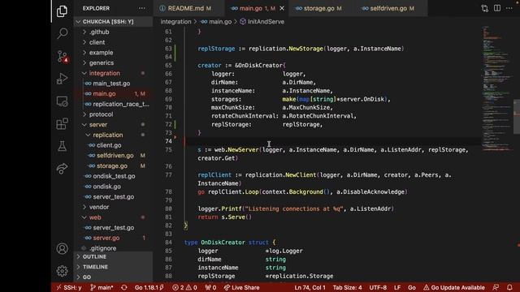Click Go Update Available notice

click(454, 287)
